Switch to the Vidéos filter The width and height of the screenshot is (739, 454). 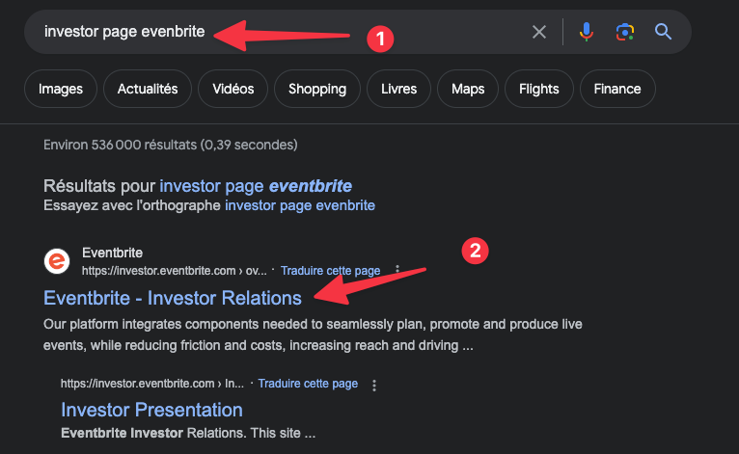[x=233, y=89]
